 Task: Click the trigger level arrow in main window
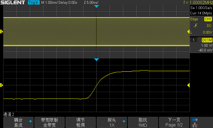pyautogui.click(x=188, y=32)
